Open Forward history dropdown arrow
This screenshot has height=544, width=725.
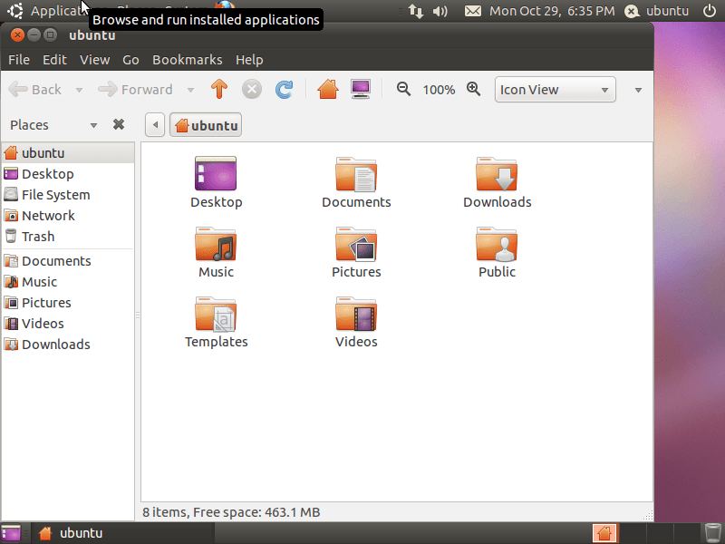(x=190, y=90)
